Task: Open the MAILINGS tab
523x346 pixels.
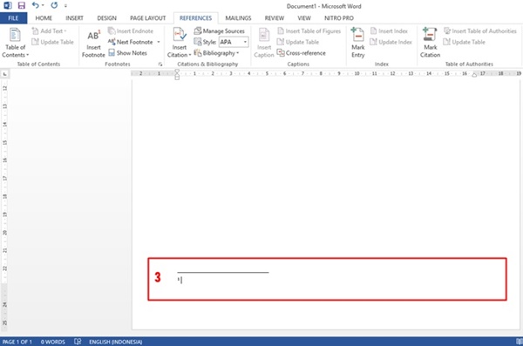Action: point(238,18)
